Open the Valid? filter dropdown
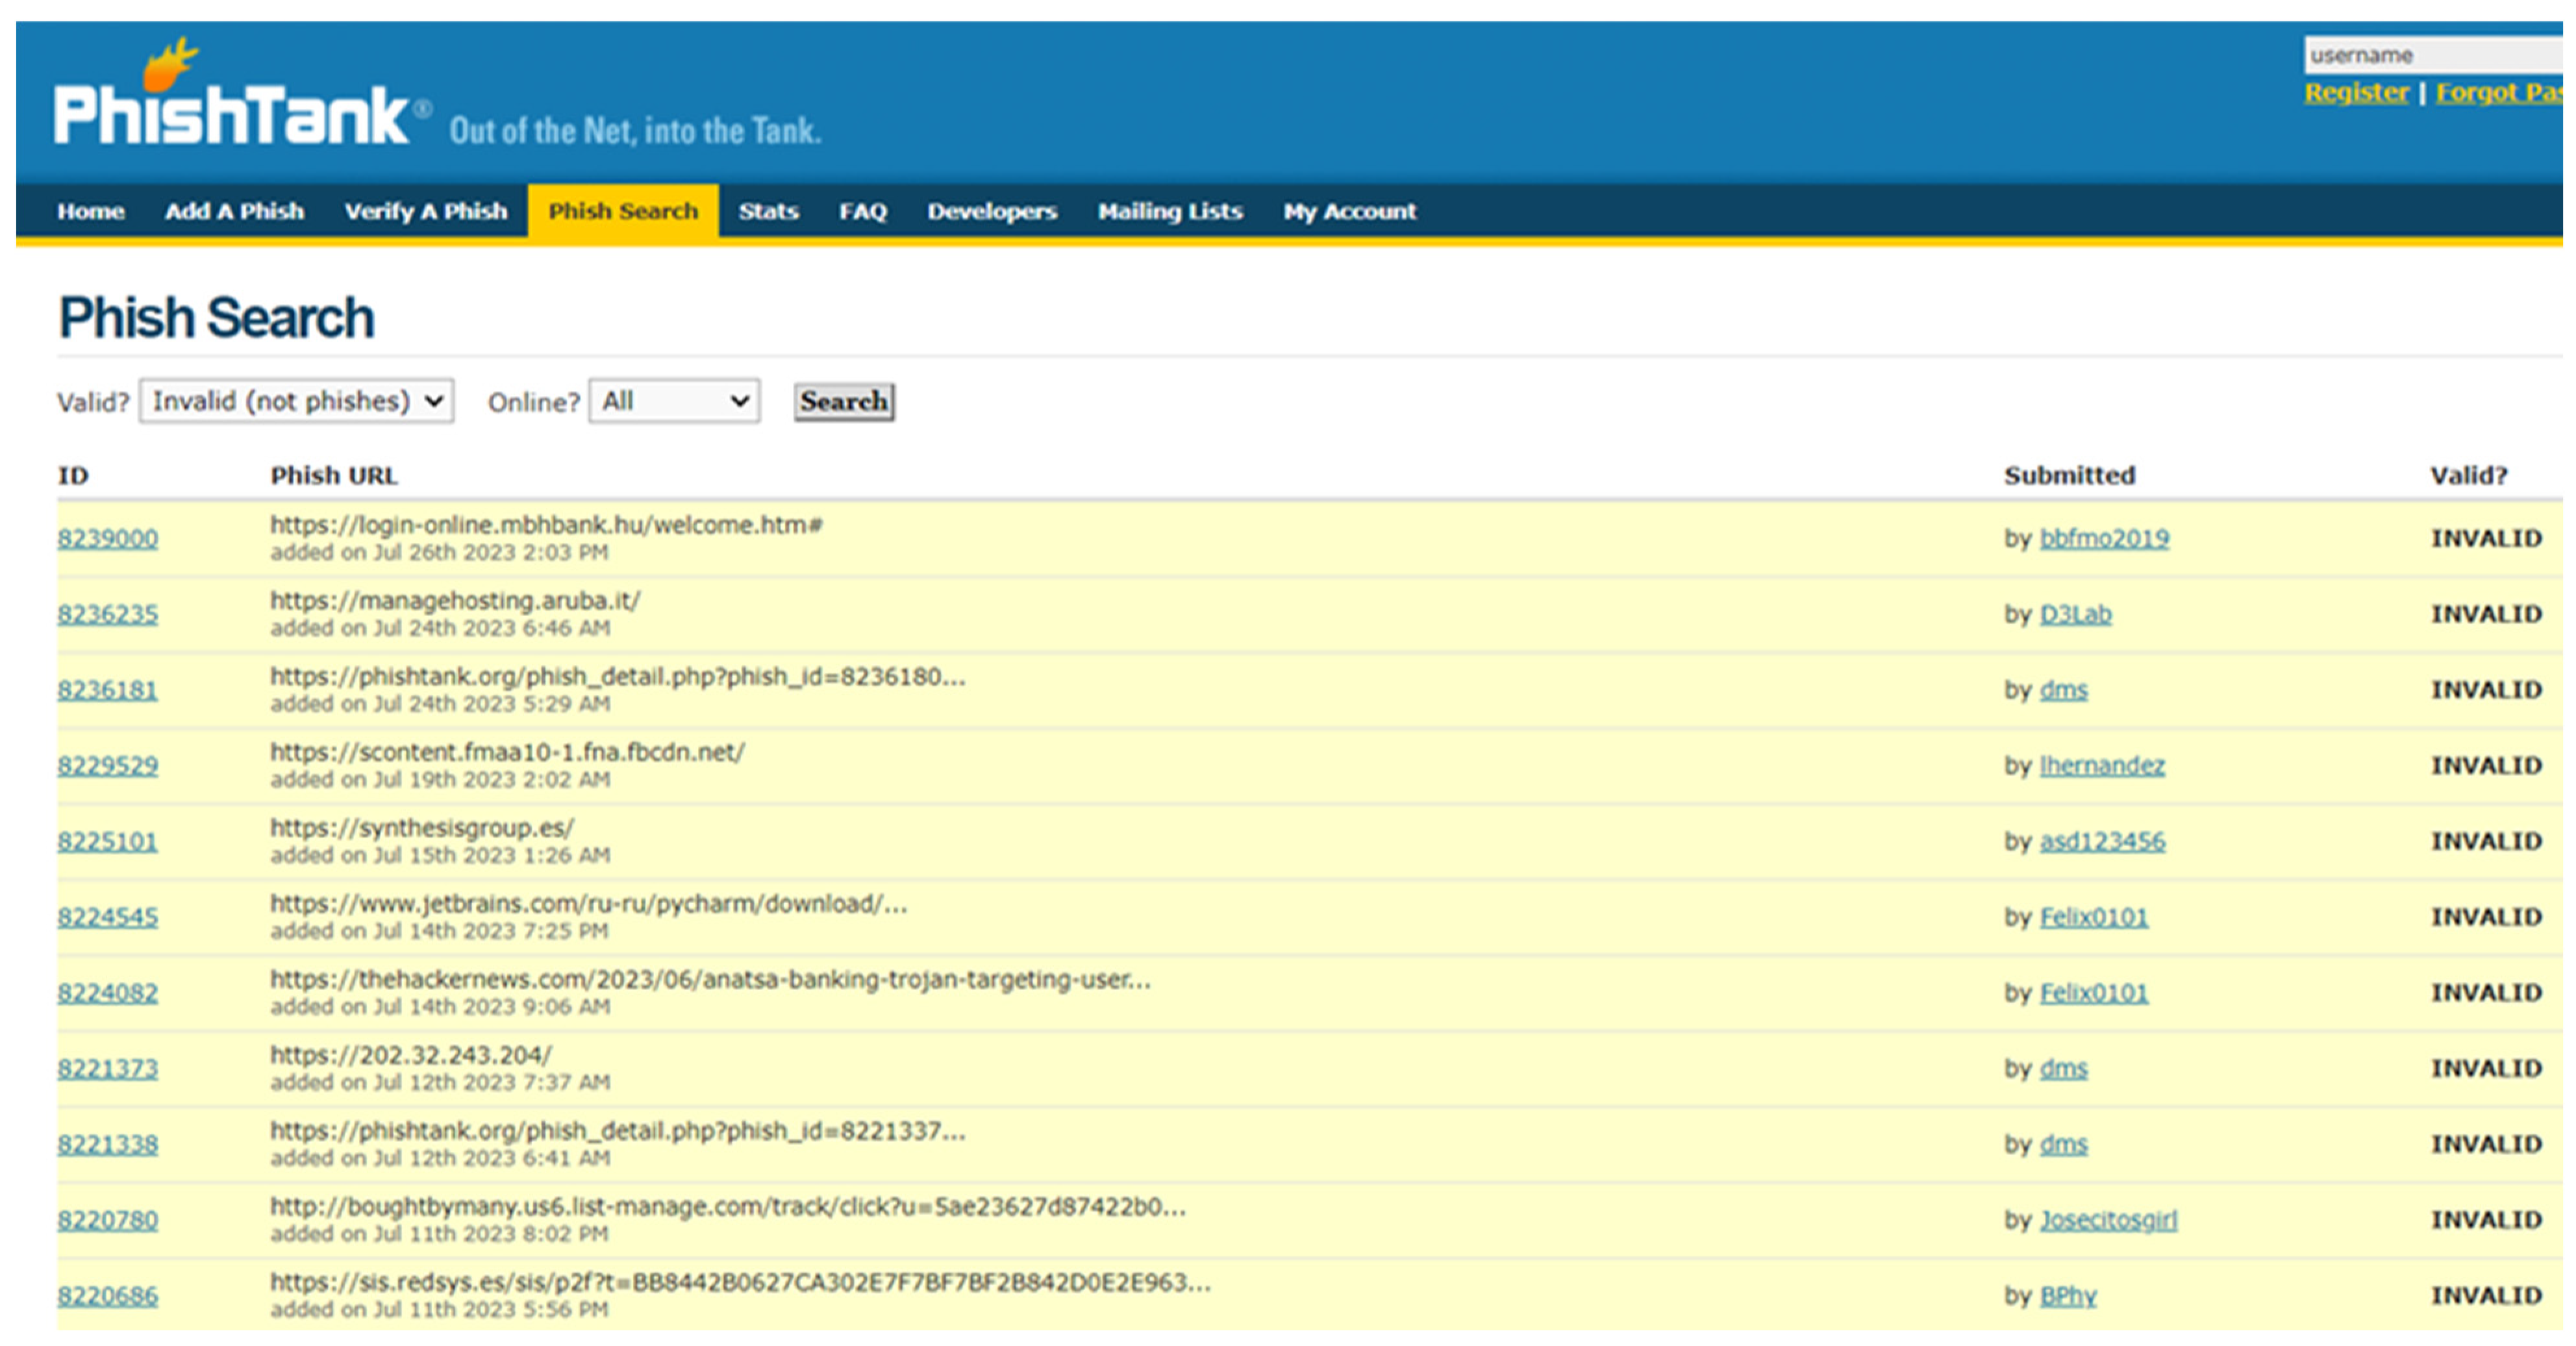2576x1346 pixels. pos(296,401)
